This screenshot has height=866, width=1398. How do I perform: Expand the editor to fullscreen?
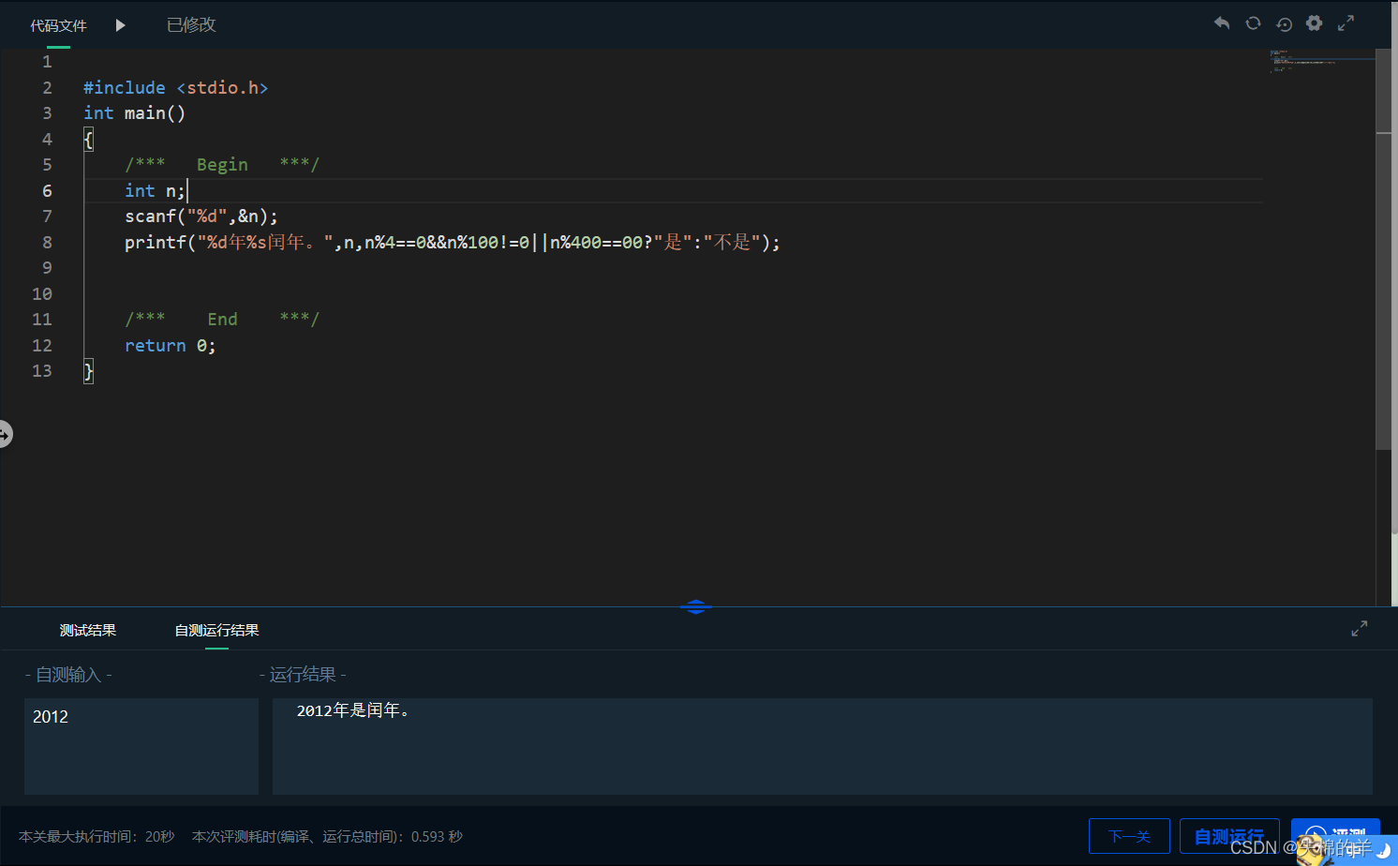(x=1346, y=23)
